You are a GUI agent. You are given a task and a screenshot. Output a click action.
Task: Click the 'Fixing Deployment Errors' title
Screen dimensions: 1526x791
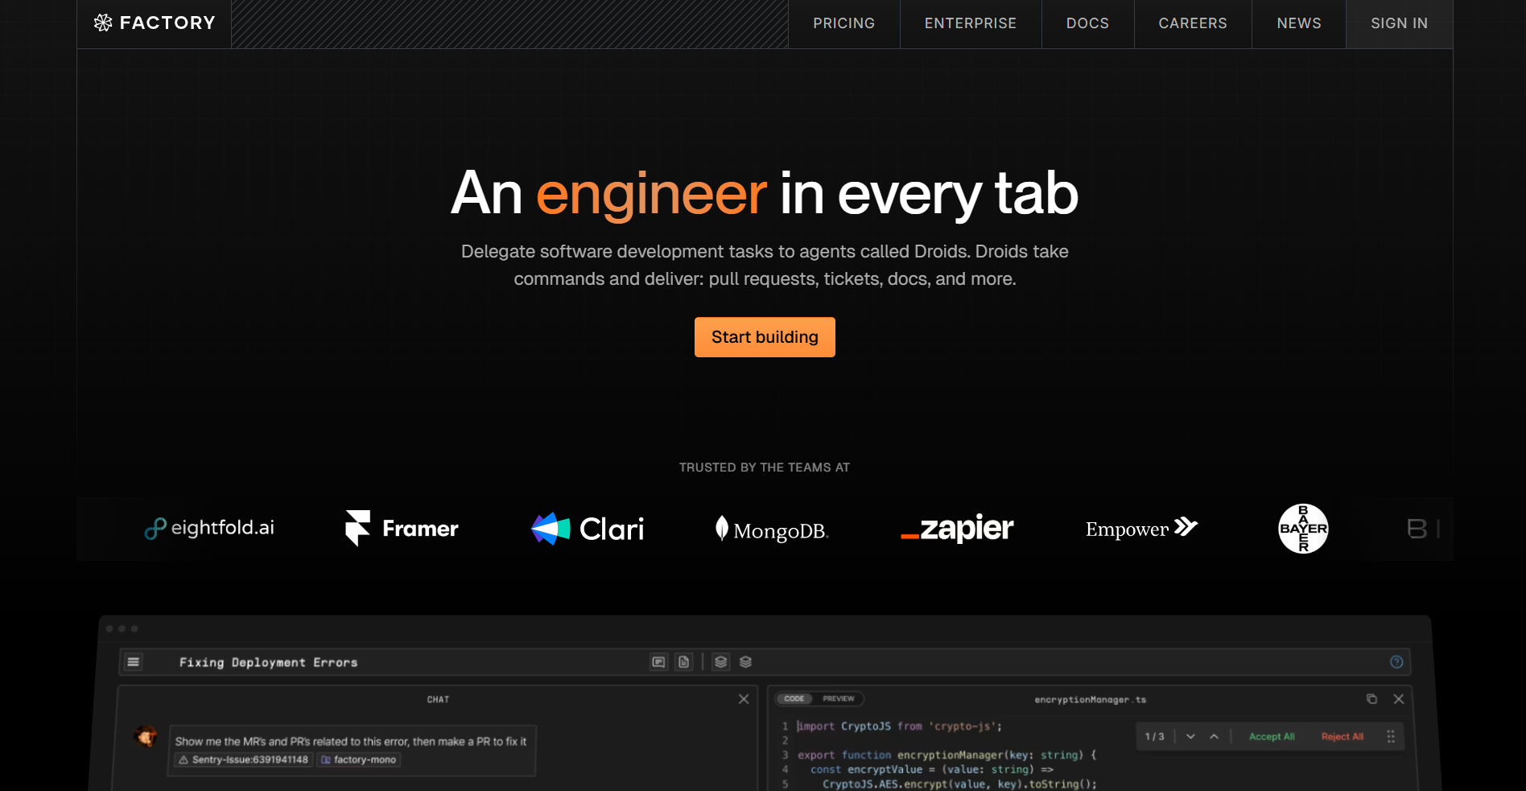tap(268, 662)
